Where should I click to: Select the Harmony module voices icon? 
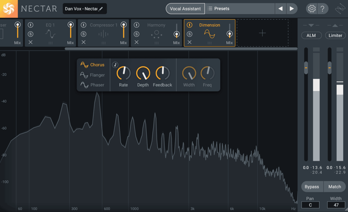(157, 34)
